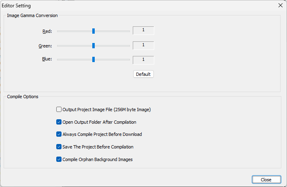The image size is (287, 187).
Task: Toggle Save The Project Before Compilation
Action: [x=59, y=147]
